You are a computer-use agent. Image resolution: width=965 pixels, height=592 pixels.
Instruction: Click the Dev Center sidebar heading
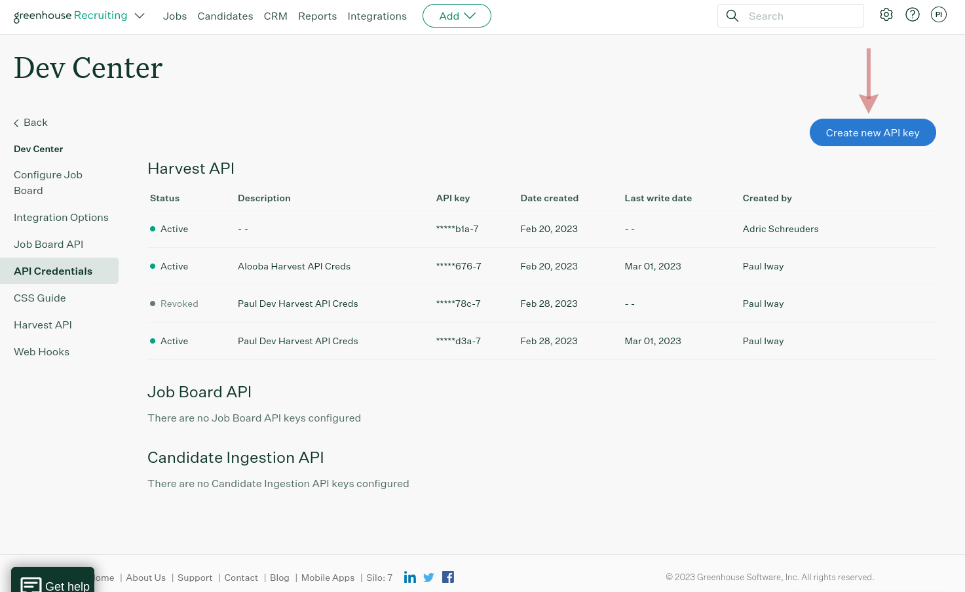click(39, 149)
